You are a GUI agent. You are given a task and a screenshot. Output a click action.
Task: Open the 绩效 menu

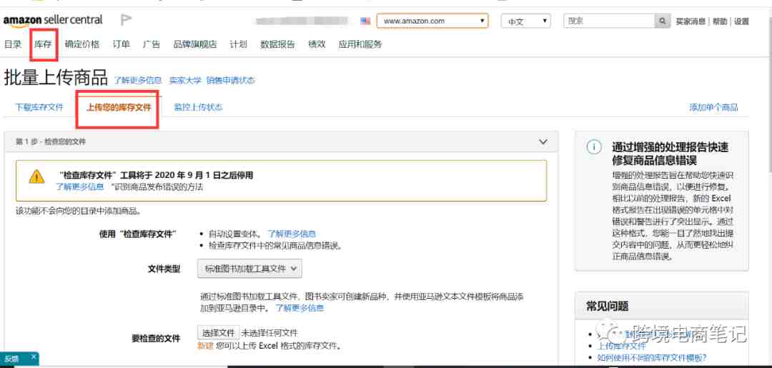[x=317, y=44]
